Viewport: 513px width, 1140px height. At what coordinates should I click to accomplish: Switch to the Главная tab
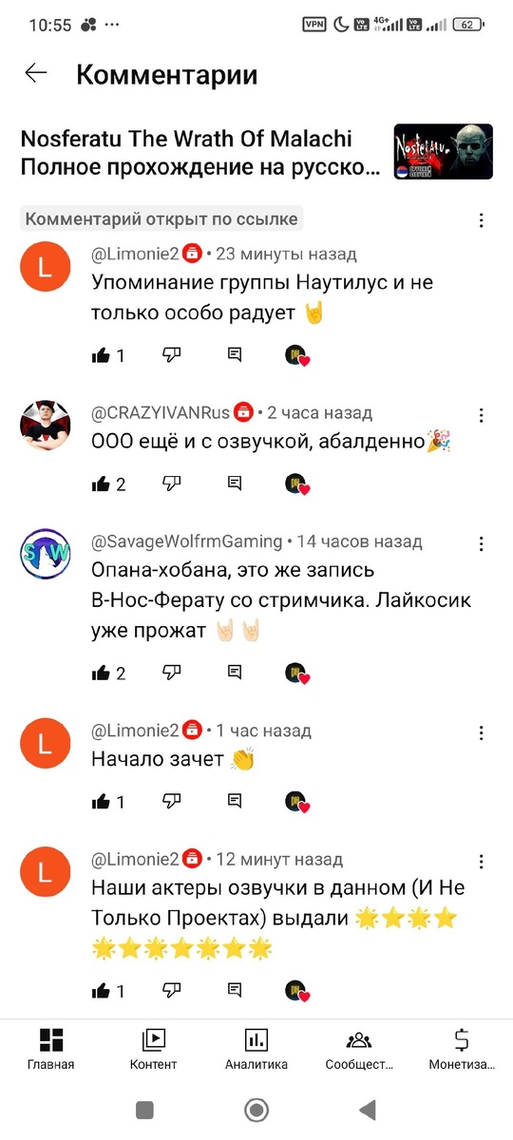51,1049
